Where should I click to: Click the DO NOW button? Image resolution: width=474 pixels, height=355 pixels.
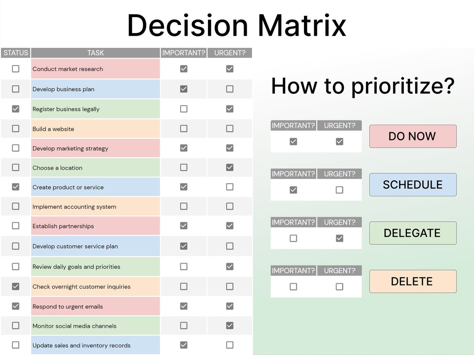tap(413, 137)
